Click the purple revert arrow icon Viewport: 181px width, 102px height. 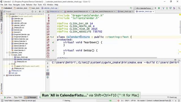[x=174, y=8]
